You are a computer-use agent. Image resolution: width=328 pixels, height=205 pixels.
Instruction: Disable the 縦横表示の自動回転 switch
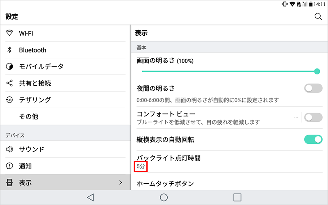(x=313, y=139)
